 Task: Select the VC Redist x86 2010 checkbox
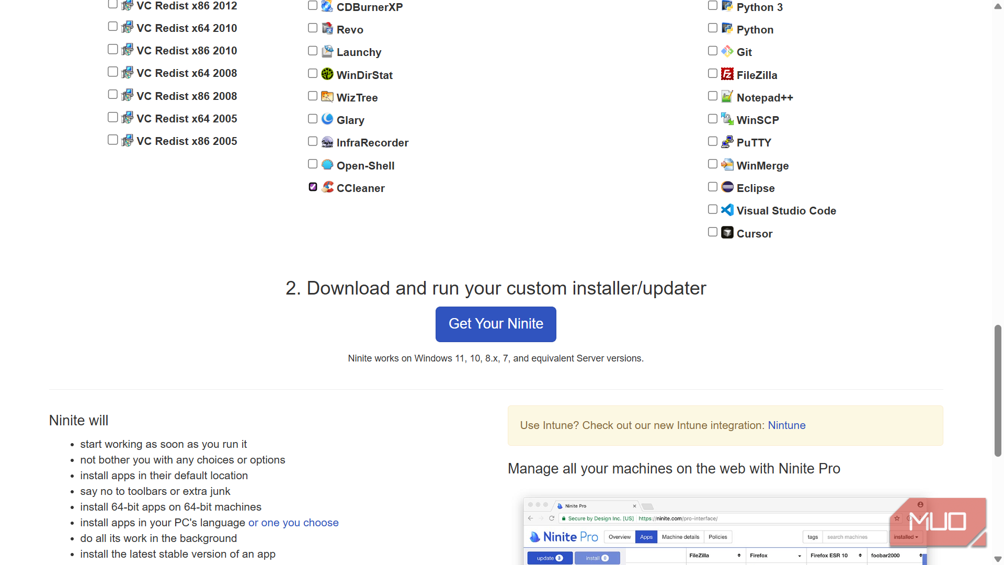(x=113, y=49)
